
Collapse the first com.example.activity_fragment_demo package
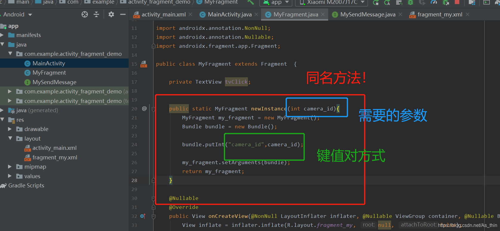point(10,54)
